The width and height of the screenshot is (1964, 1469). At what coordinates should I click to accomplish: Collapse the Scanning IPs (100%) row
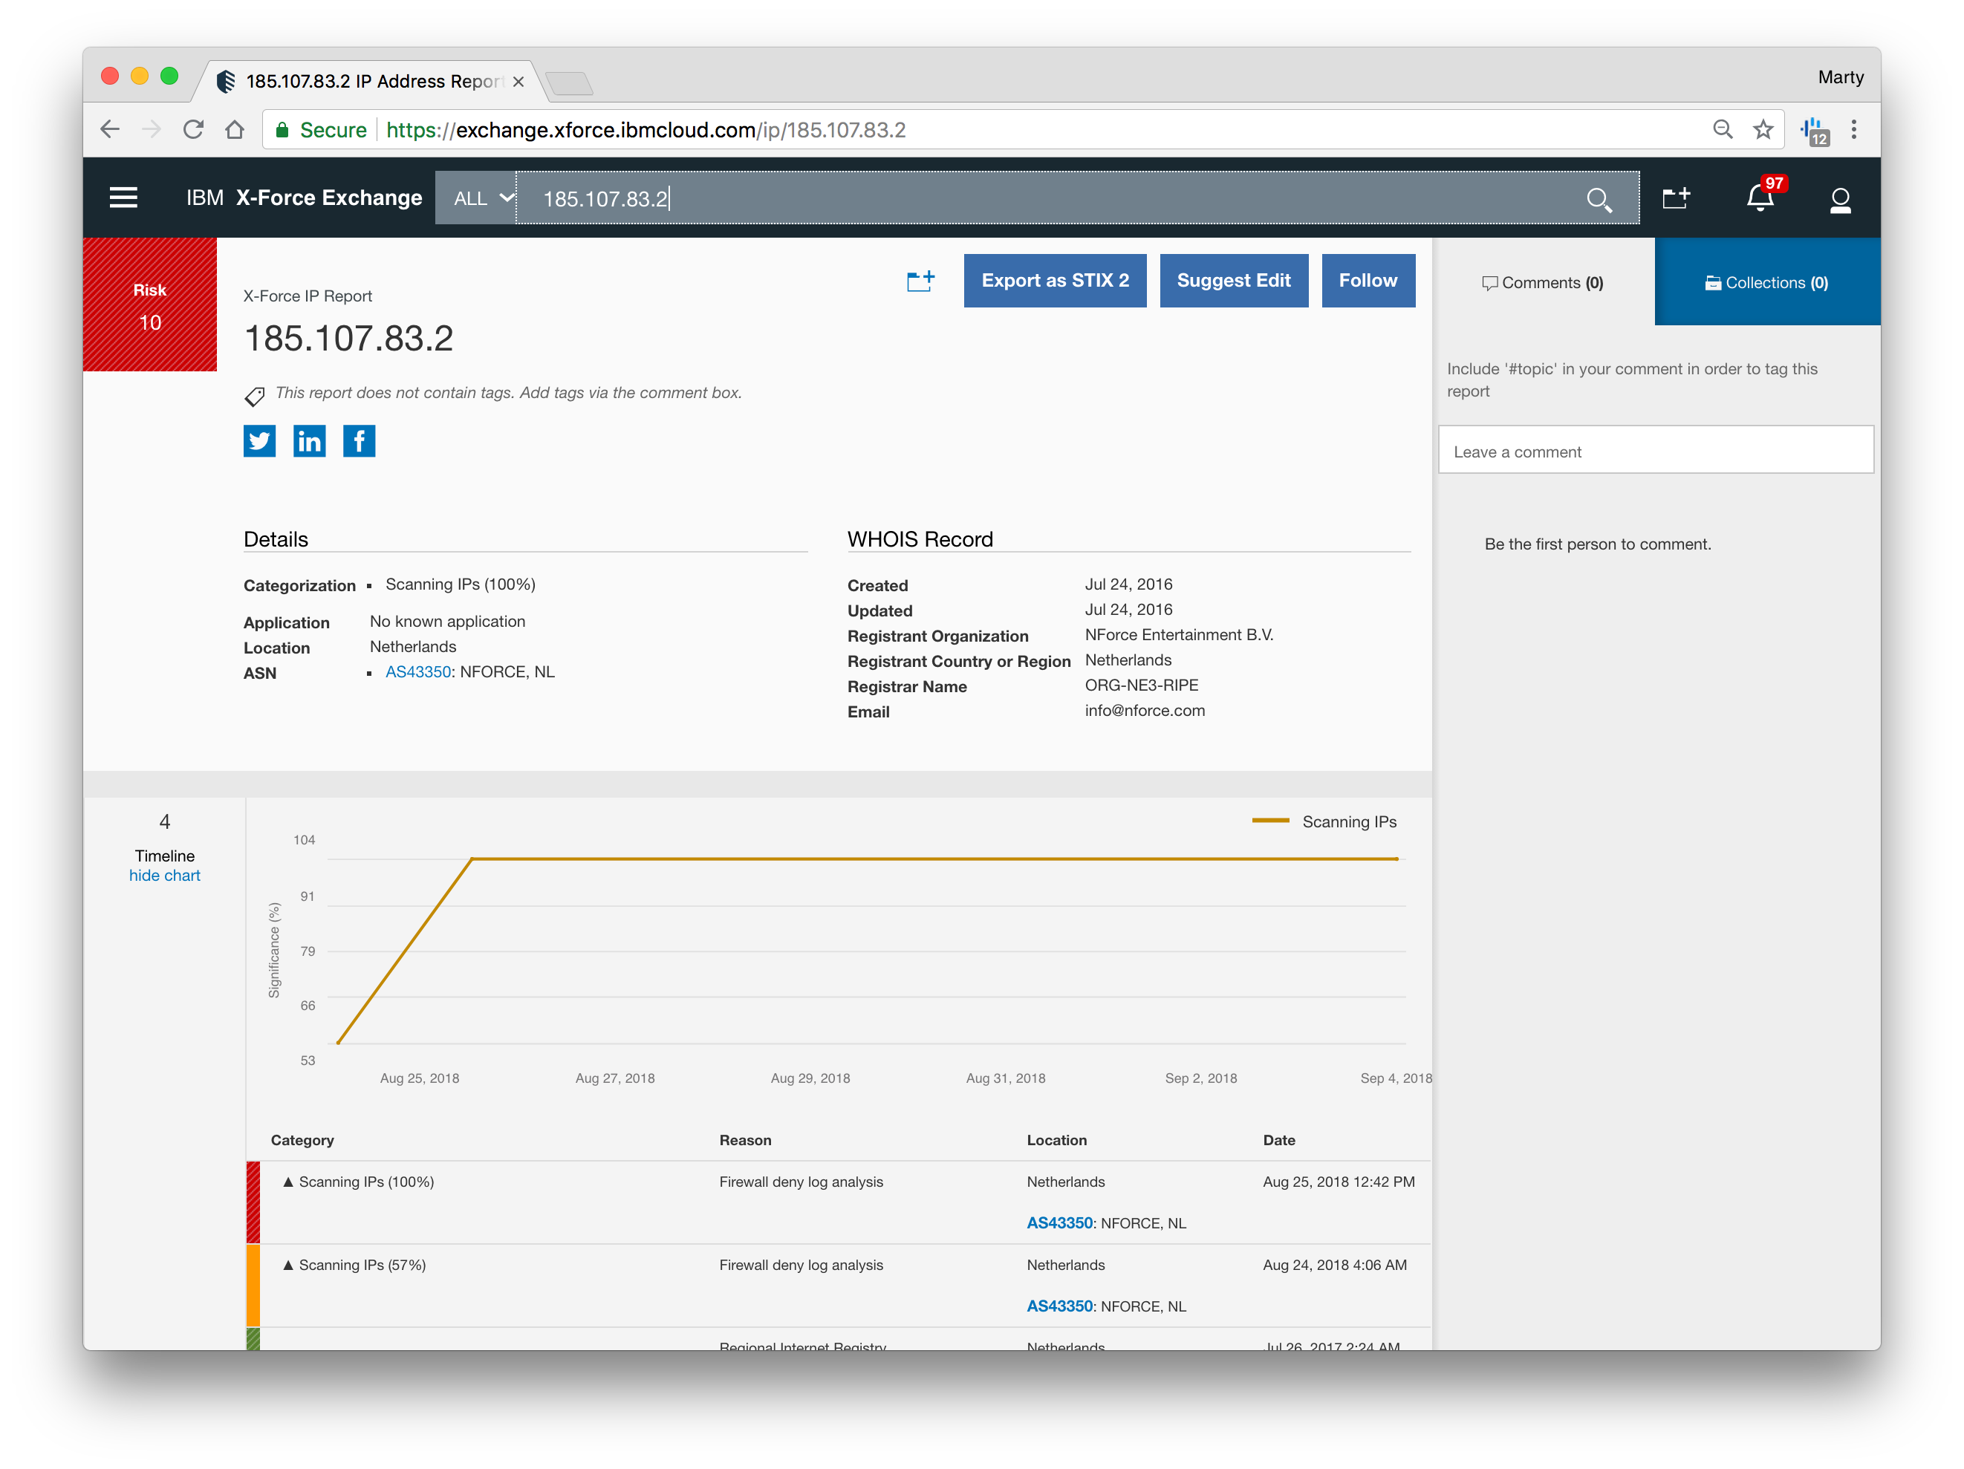click(x=287, y=1182)
